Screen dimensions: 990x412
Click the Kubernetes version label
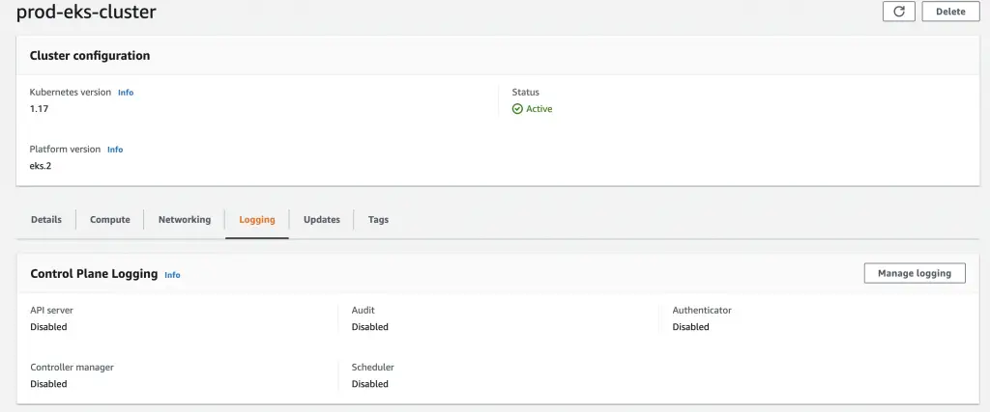70,92
